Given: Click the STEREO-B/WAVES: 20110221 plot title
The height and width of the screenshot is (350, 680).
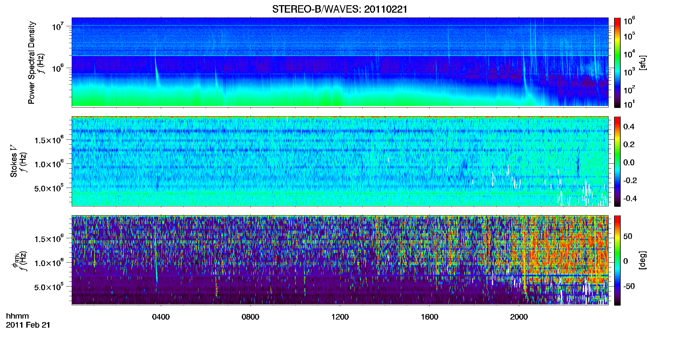Looking at the screenshot, I should coord(340,9).
